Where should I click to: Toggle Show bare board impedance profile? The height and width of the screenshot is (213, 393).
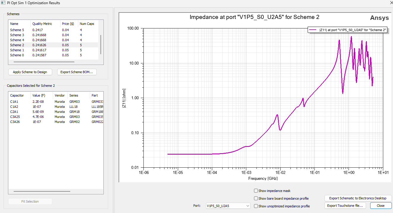256,198
